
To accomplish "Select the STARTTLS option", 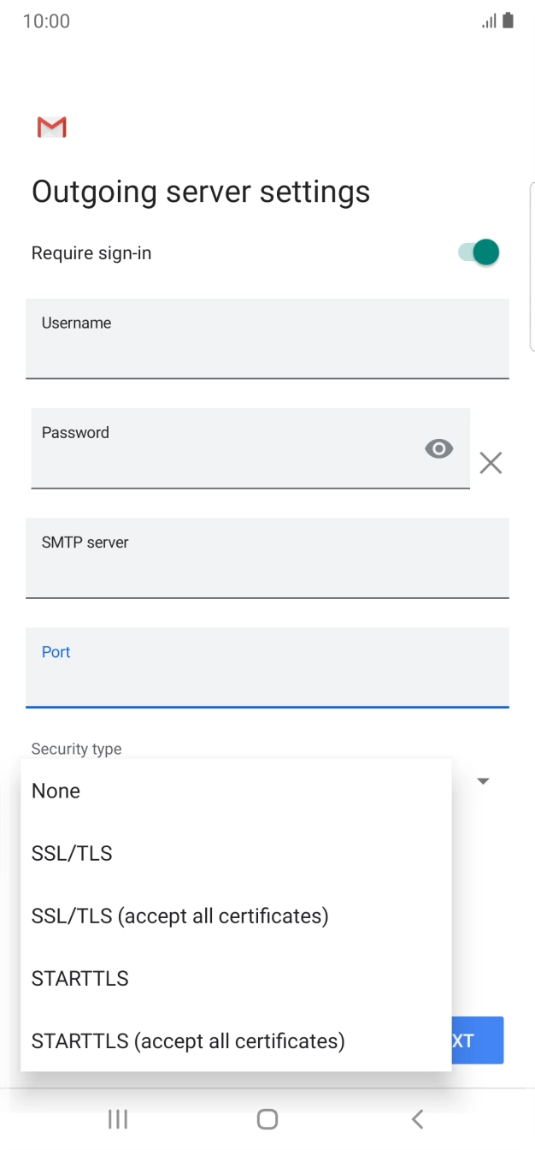I will 80,978.
